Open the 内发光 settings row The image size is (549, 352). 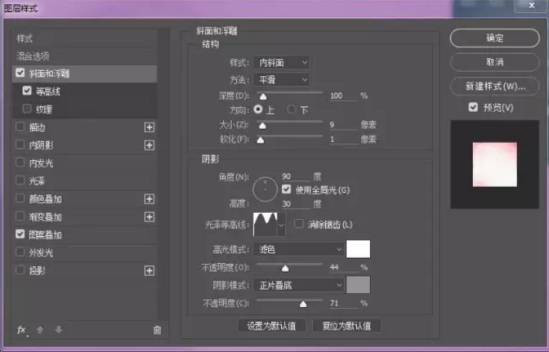pyautogui.click(x=85, y=163)
